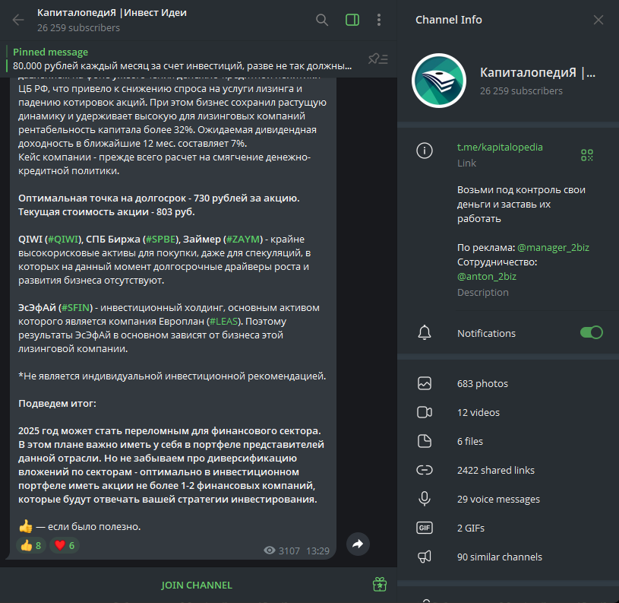Open 2 GIFs list
The image size is (619, 603).
[508, 528]
